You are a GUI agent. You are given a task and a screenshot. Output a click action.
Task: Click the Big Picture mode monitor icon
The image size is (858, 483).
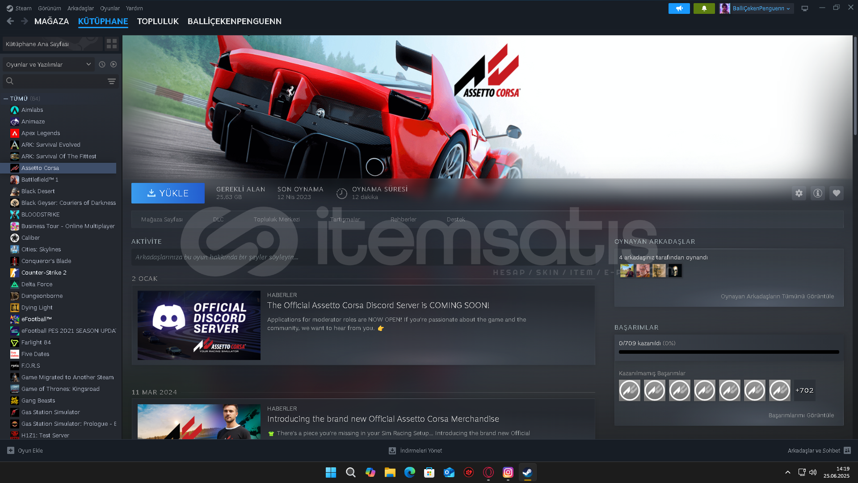tap(804, 8)
